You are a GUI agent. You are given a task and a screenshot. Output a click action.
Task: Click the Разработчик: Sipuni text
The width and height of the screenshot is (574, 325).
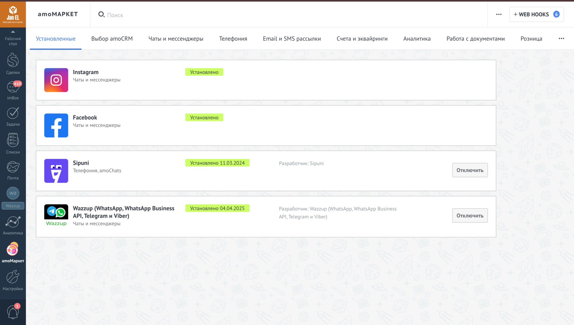tap(301, 163)
